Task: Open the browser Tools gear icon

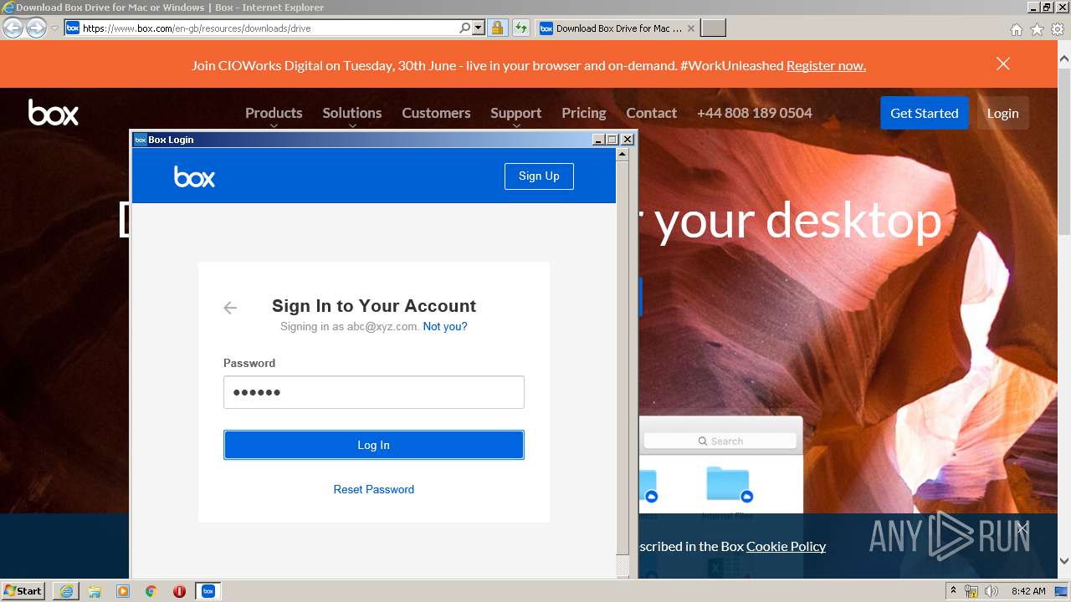Action: pyautogui.click(x=1058, y=29)
